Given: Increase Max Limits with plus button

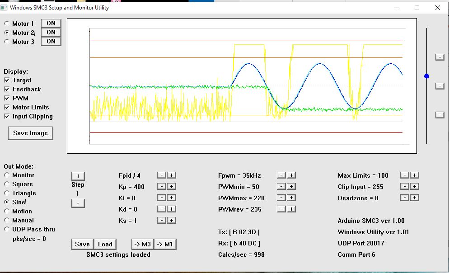Looking at the screenshot, I should click(x=414, y=175).
